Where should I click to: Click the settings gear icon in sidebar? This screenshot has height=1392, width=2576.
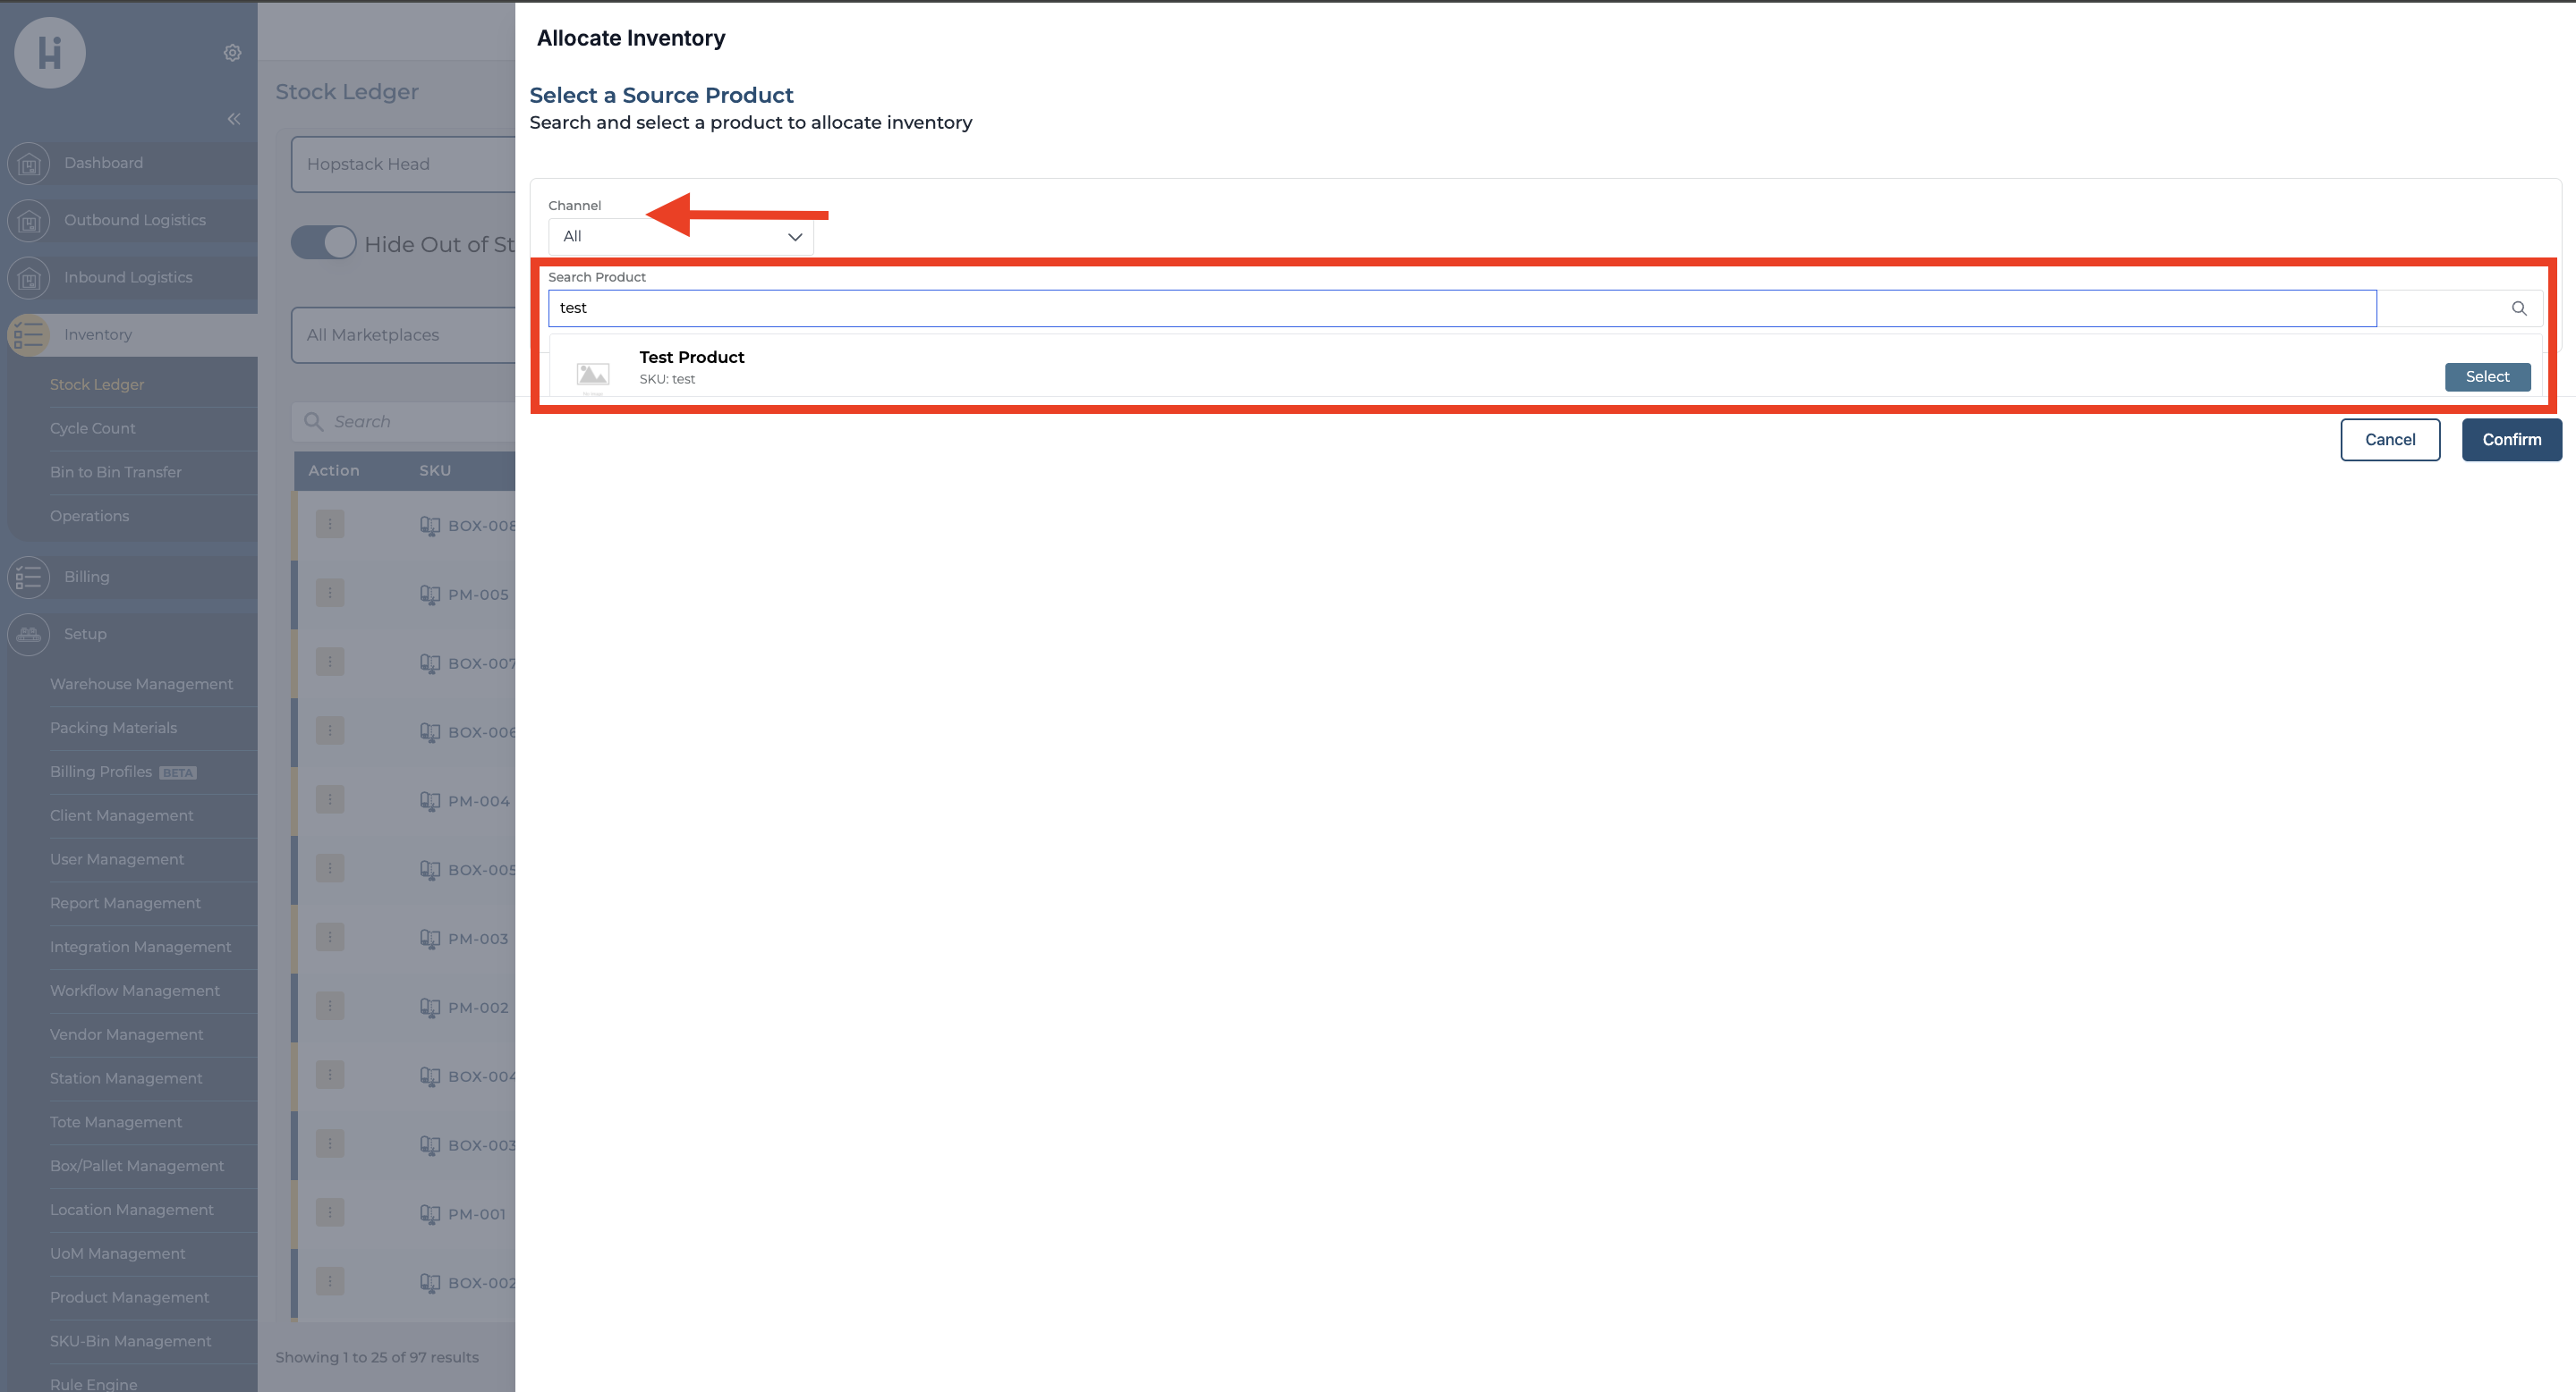[x=232, y=53]
